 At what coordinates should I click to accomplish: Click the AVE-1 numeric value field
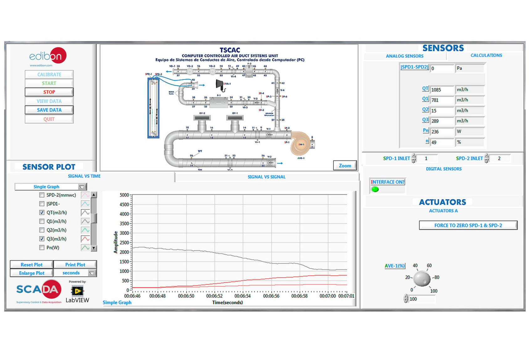[x=422, y=299]
